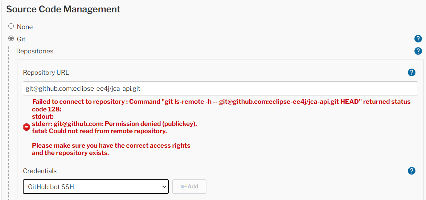Click the 'Failed to connect to repository' message
The height and width of the screenshot is (200, 426).
pyautogui.click(x=80, y=102)
